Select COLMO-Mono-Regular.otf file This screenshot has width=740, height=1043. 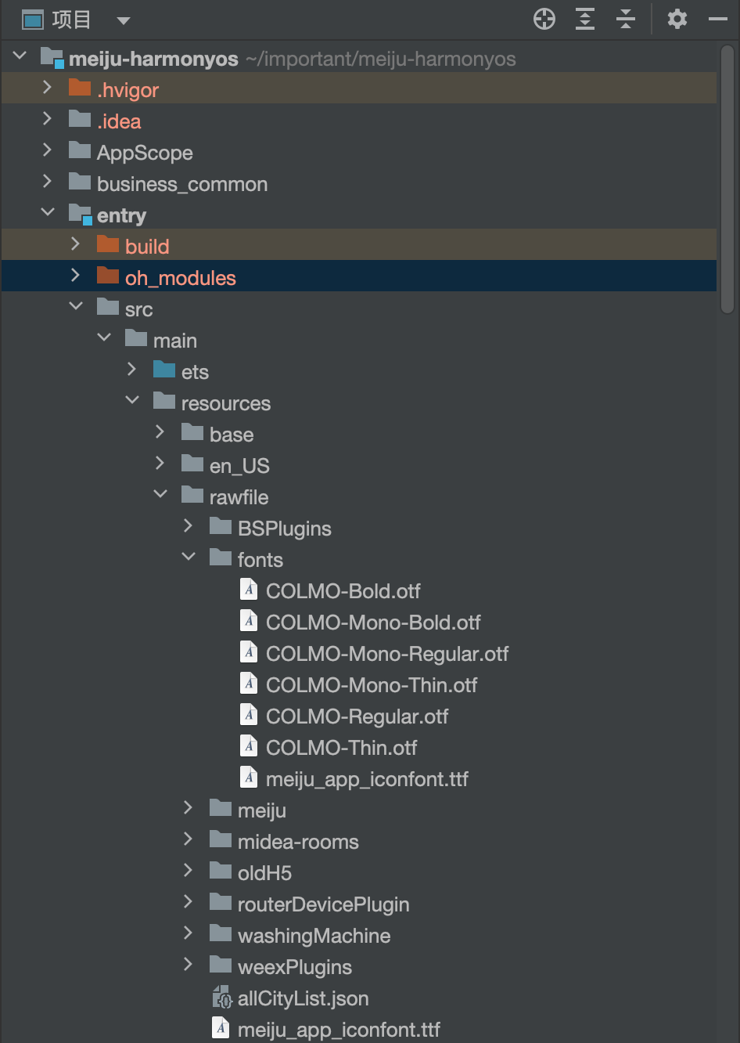[386, 654]
